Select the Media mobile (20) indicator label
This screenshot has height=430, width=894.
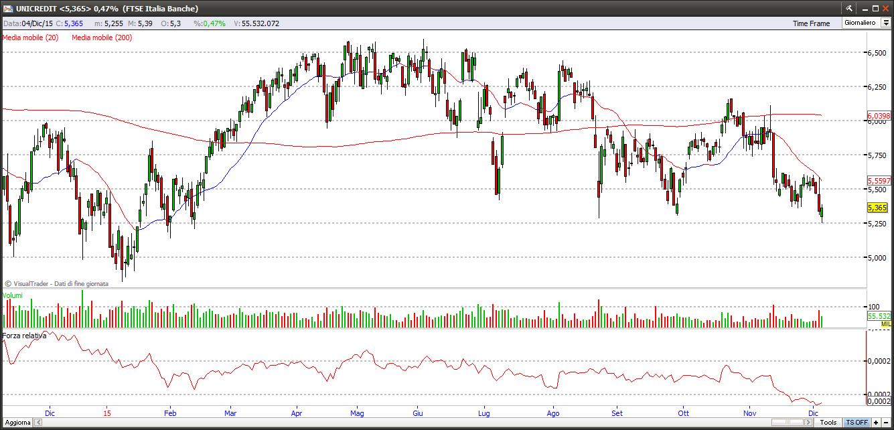[x=30, y=38]
